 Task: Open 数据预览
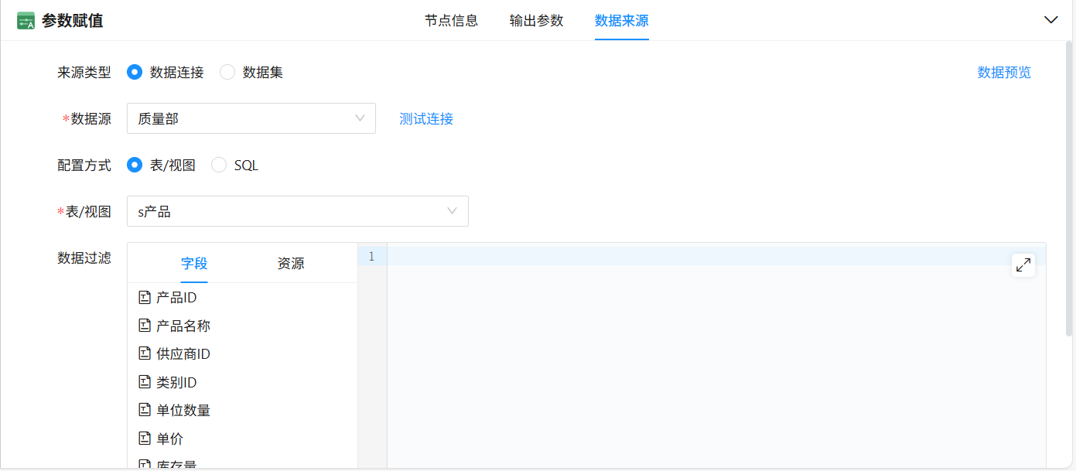coord(1003,71)
